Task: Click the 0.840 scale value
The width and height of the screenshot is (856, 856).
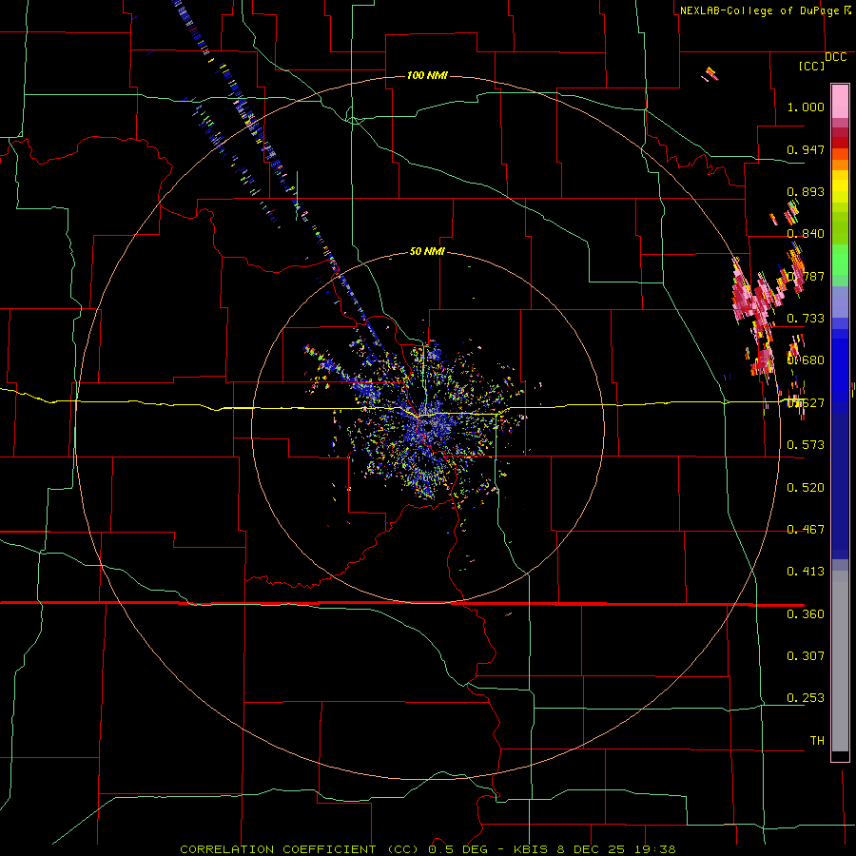Action: point(806,234)
